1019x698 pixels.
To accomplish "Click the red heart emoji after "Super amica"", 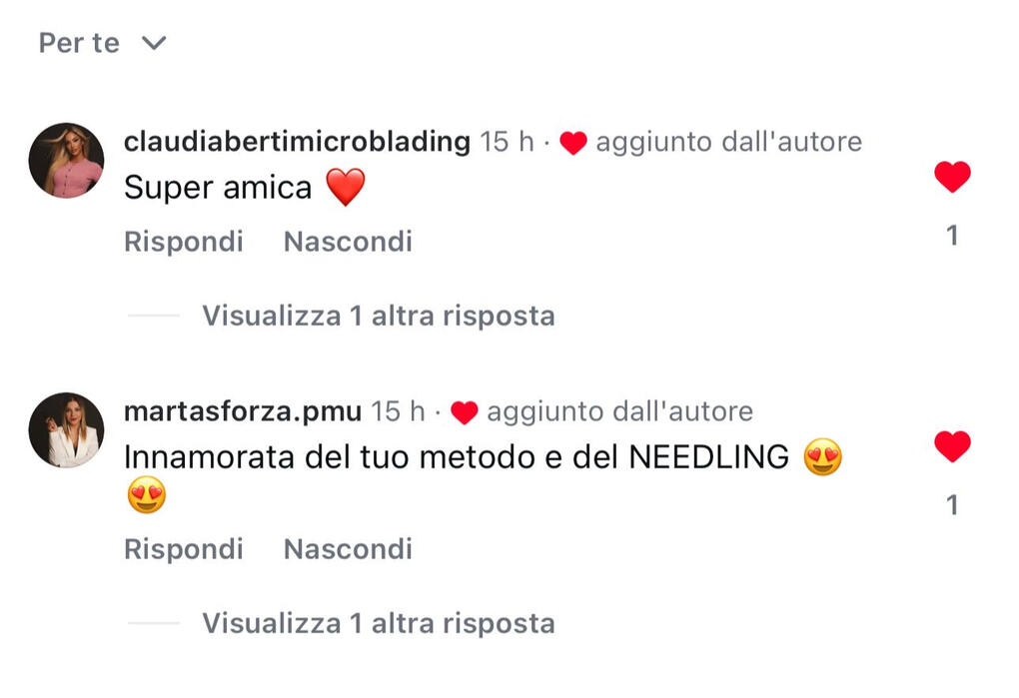I will pyautogui.click(x=345, y=187).
